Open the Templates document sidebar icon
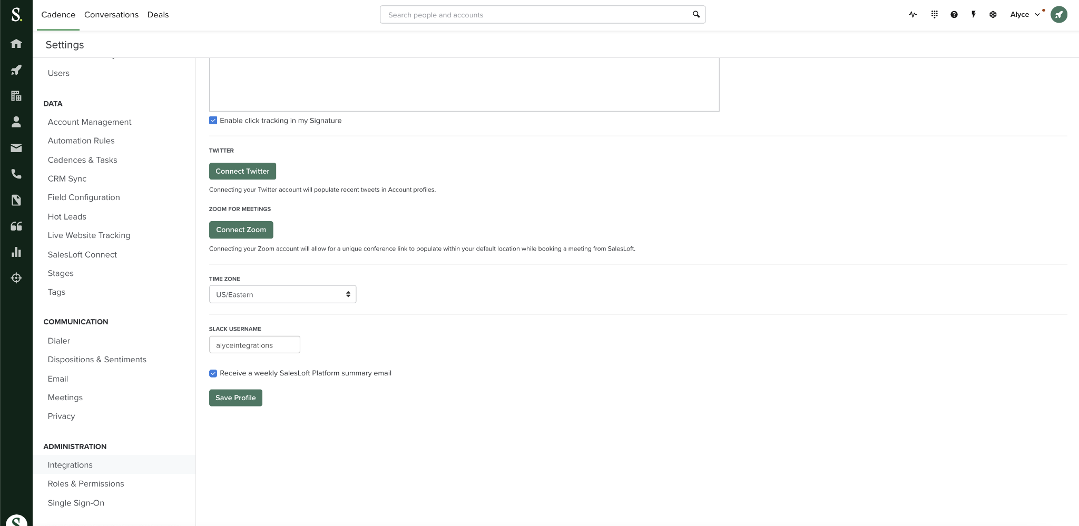The image size is (1079, 526). (16, 200)
